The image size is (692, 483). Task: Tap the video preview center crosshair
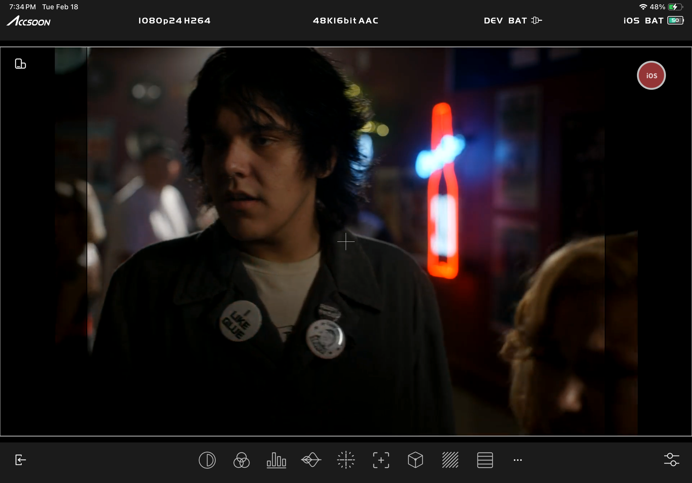tap(346, 241)
